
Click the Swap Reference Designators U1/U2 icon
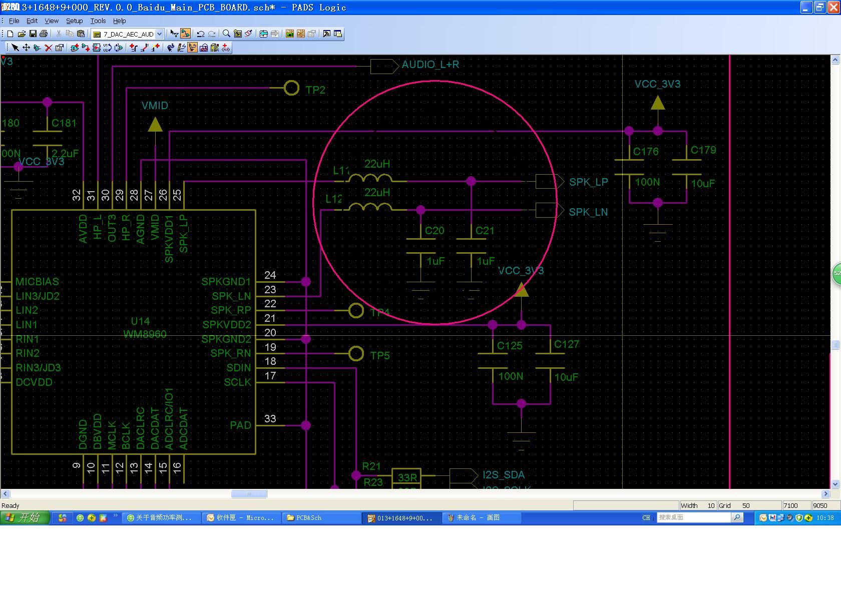click(107, 48)
